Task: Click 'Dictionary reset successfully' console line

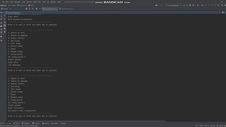Action: (22, 111)
